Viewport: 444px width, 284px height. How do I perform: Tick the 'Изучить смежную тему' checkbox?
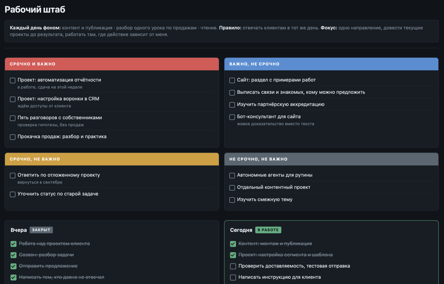tap(232, 200)
